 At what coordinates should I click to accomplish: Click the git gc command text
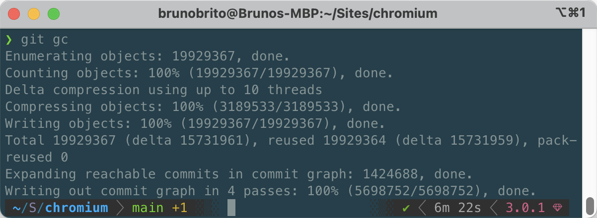44,40
